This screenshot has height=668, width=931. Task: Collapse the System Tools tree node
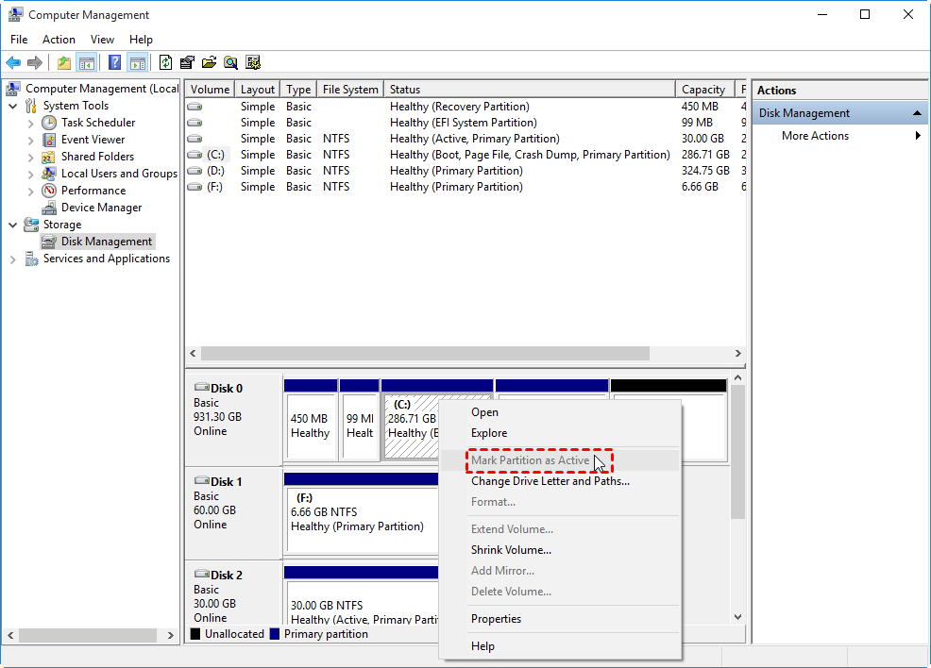click(x=13, y=106)
